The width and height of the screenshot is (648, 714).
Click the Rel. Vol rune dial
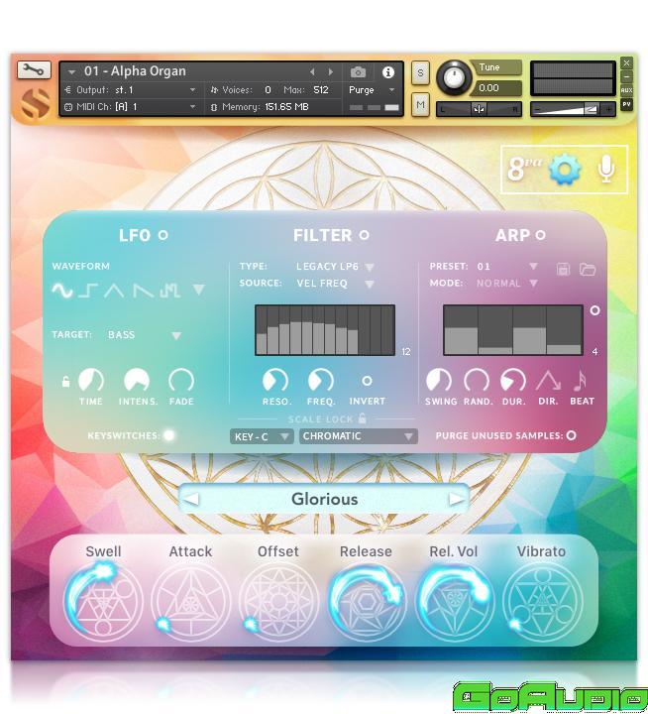[454, 602]
